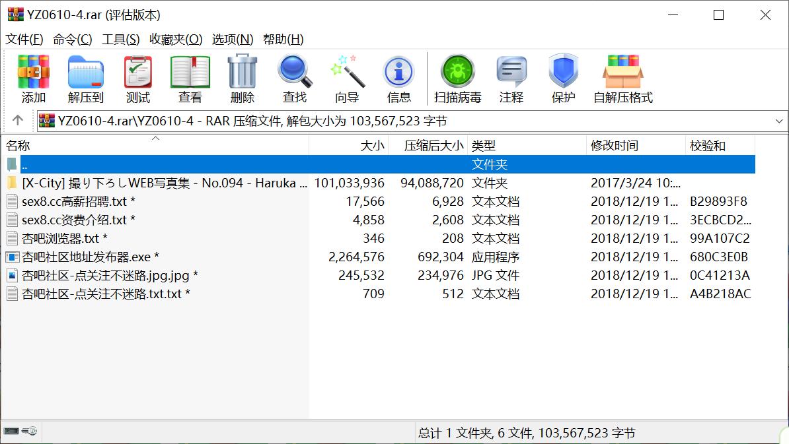Expand the archive path dropdown

tap(778, 121)
